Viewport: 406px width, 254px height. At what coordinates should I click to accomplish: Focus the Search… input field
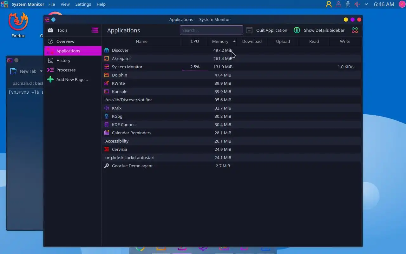point(211,30)
